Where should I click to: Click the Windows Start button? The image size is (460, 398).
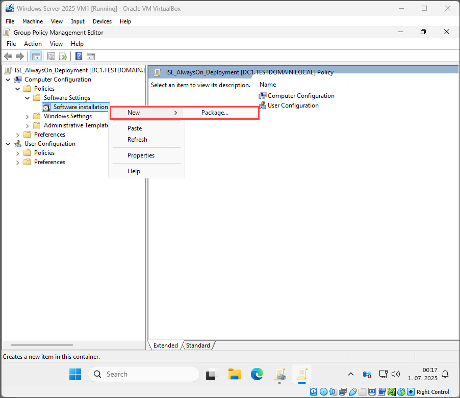(x=75, y=374)
